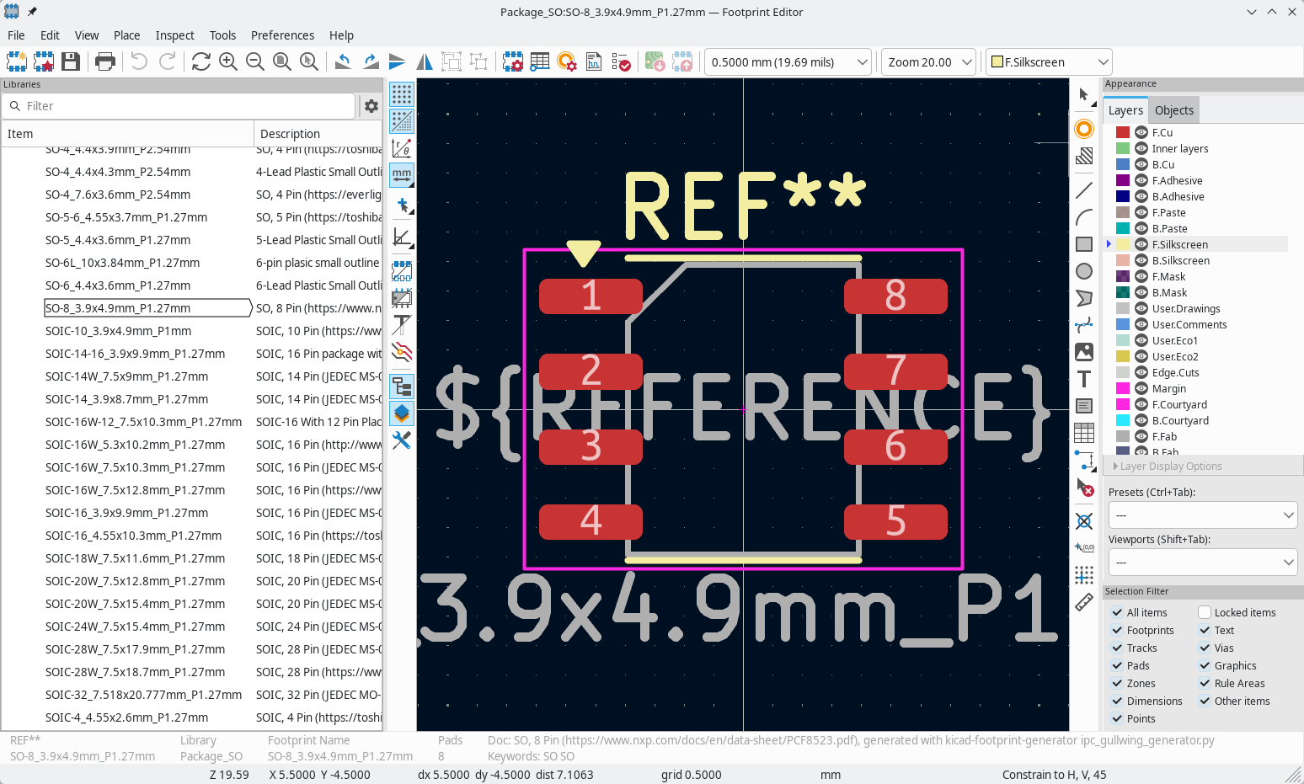Pick the Draw Rectangle tool

1084,244
